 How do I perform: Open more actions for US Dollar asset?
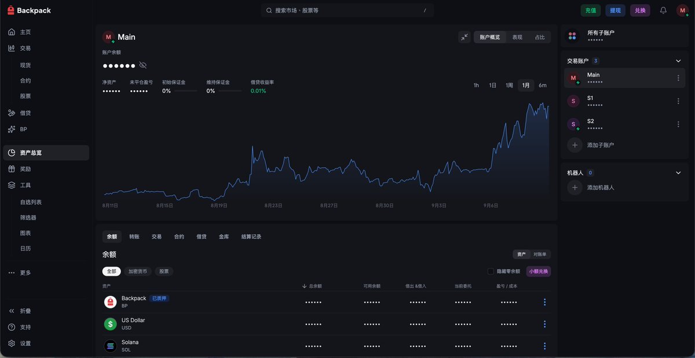(544, 324)
